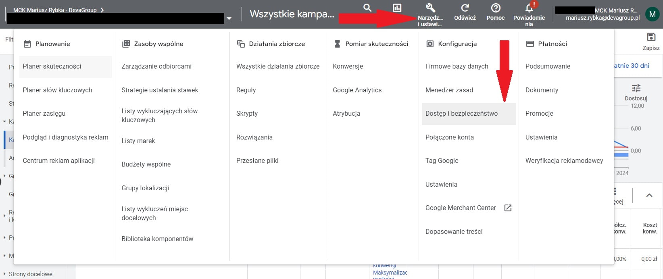Open Planer słów kluczowych
This screenshot has width=663, height=279.
coord(57,90)
